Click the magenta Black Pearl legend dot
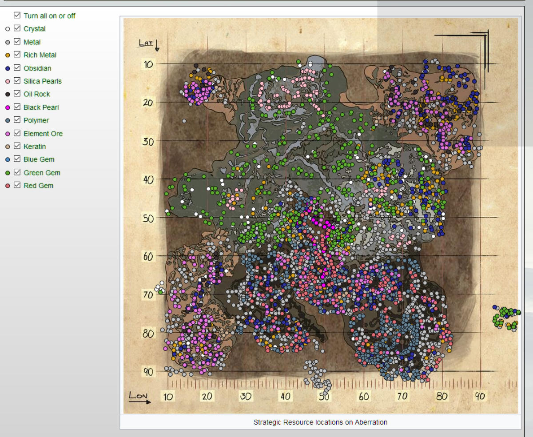The width and height of the screenshot is (533, 437). point(8,107)
